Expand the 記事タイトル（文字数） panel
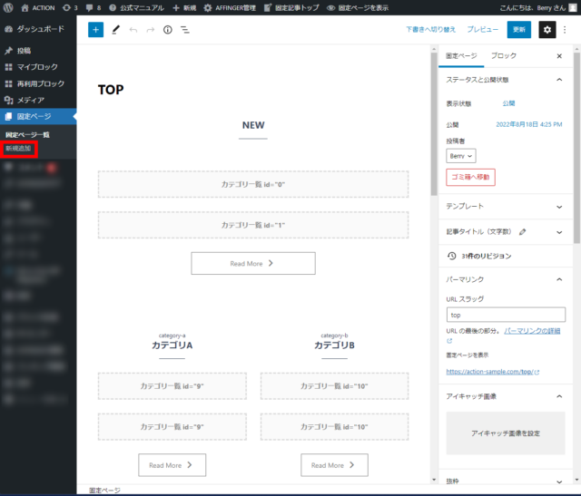 (x=557, y=232)
